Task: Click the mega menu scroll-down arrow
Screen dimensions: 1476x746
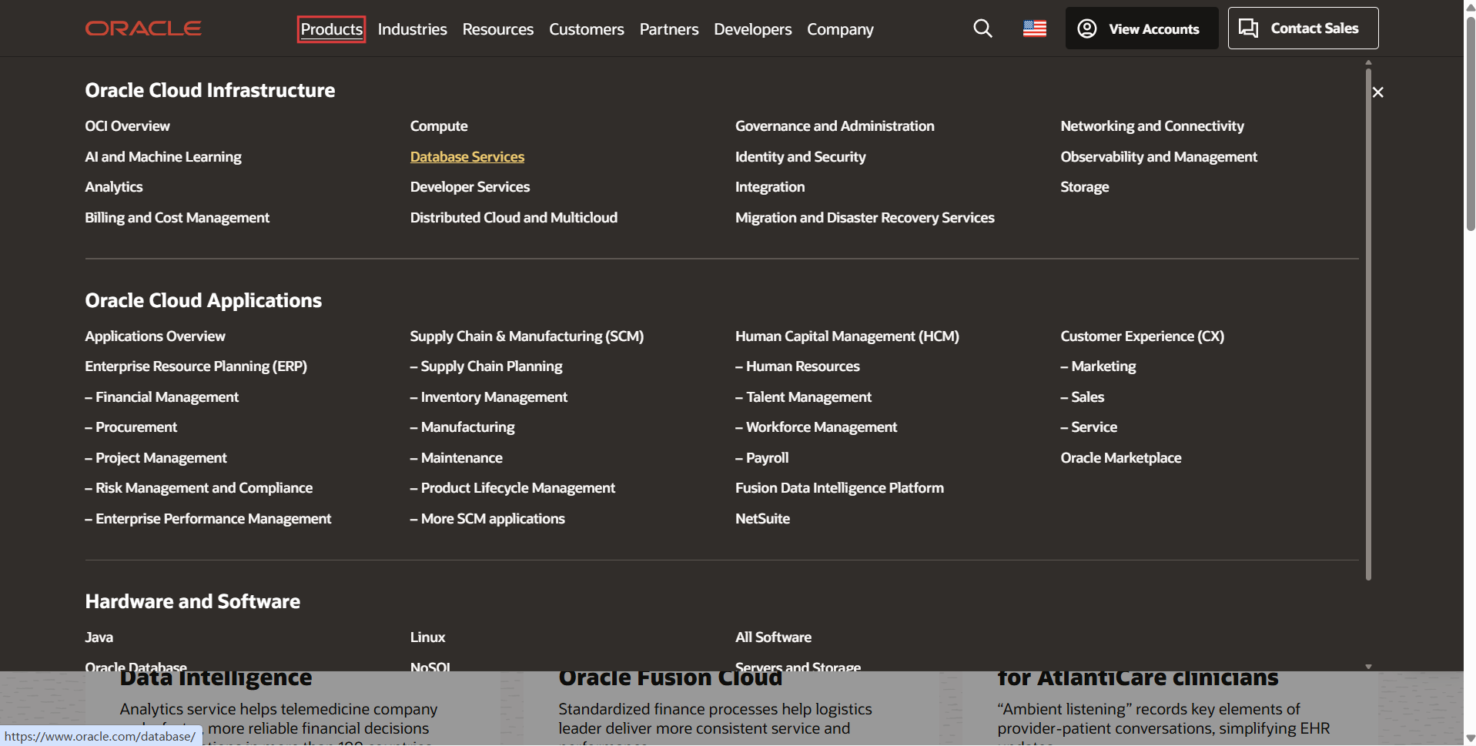Action: point(1368,667)
